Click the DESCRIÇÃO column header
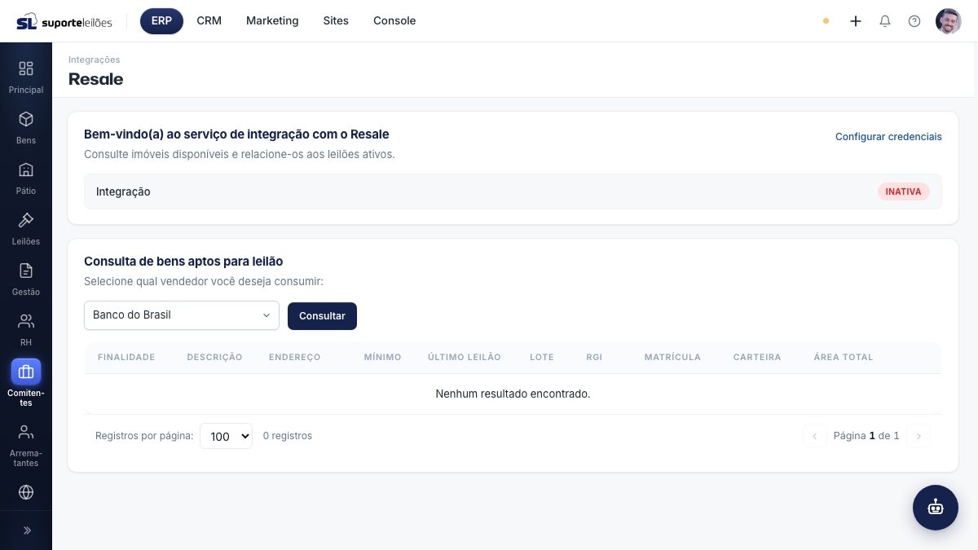Viewport: 978px width, 550px height. (x=214, y=357)
